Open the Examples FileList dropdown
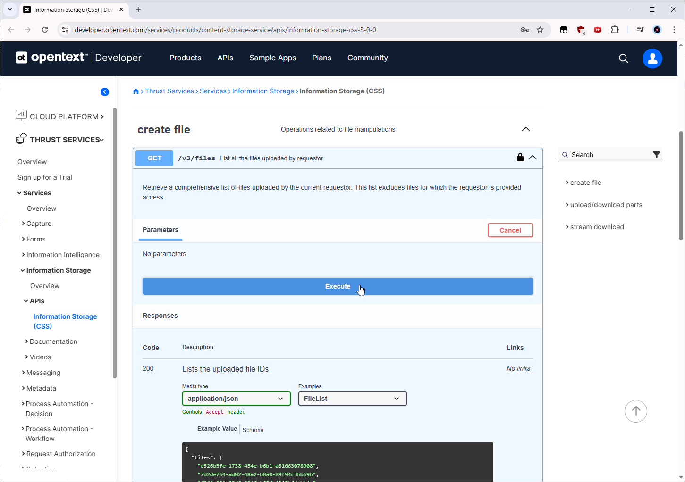The height and width of the screenshot is (482, 685). point(353,399)
